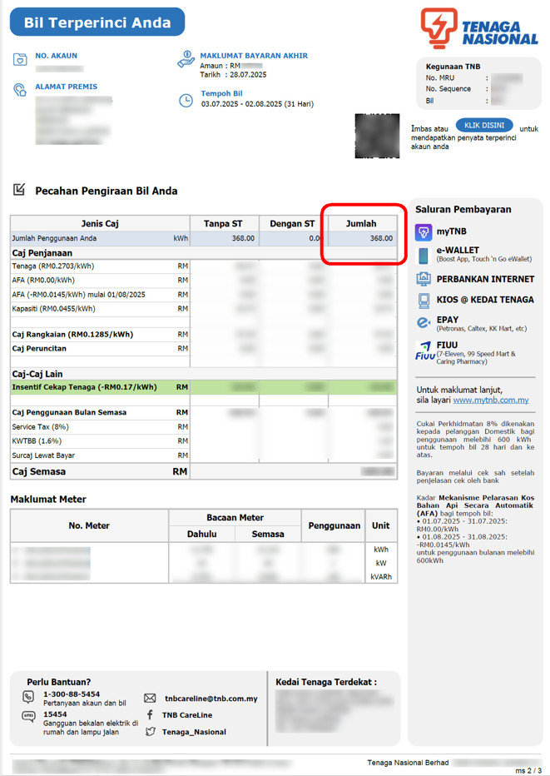550x776 pixels.
Task: Click the Kios @ Kedai Tenaga icon
Action: point(424,300)
